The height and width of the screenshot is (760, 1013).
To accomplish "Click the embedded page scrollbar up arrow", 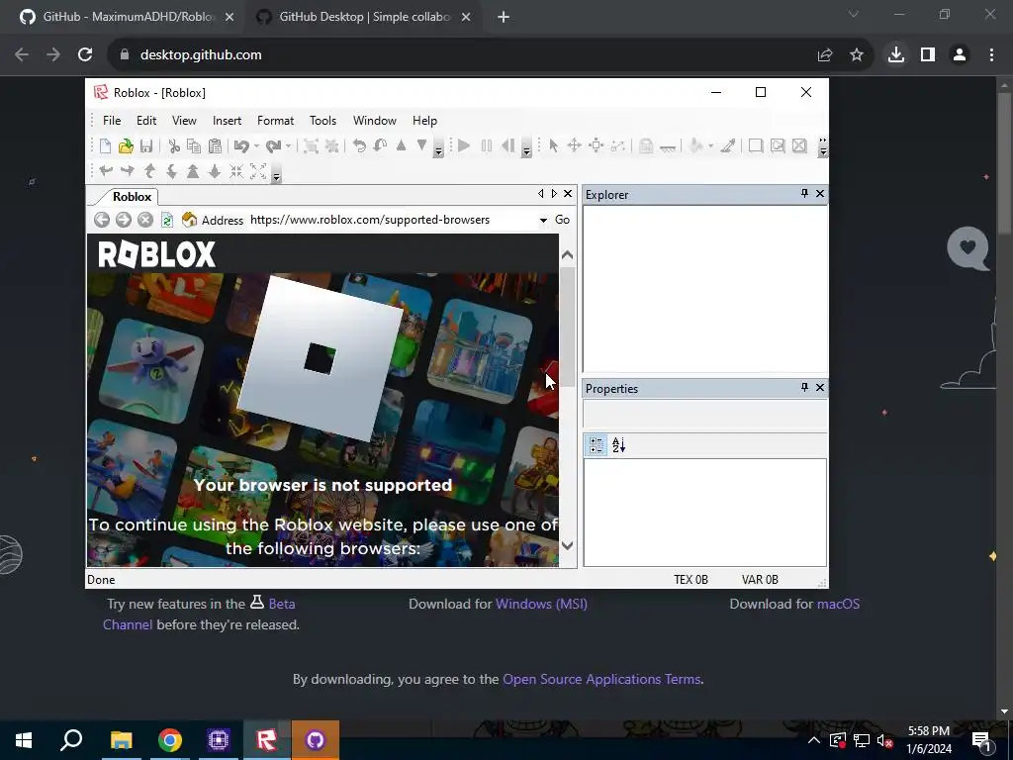I will point(567,255).
